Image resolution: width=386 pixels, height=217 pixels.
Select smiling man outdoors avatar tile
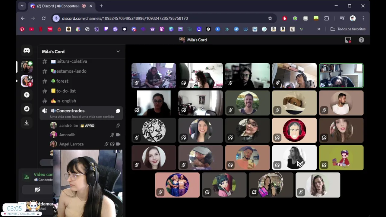(248, 103)
